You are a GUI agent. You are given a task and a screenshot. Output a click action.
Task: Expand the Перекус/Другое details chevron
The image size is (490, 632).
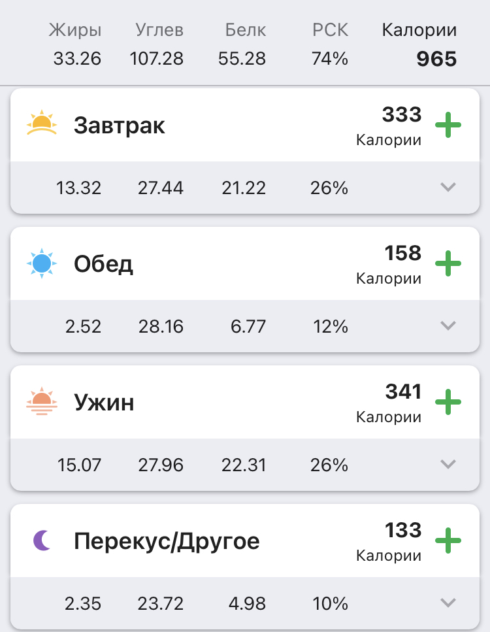(x=448, y=603)
